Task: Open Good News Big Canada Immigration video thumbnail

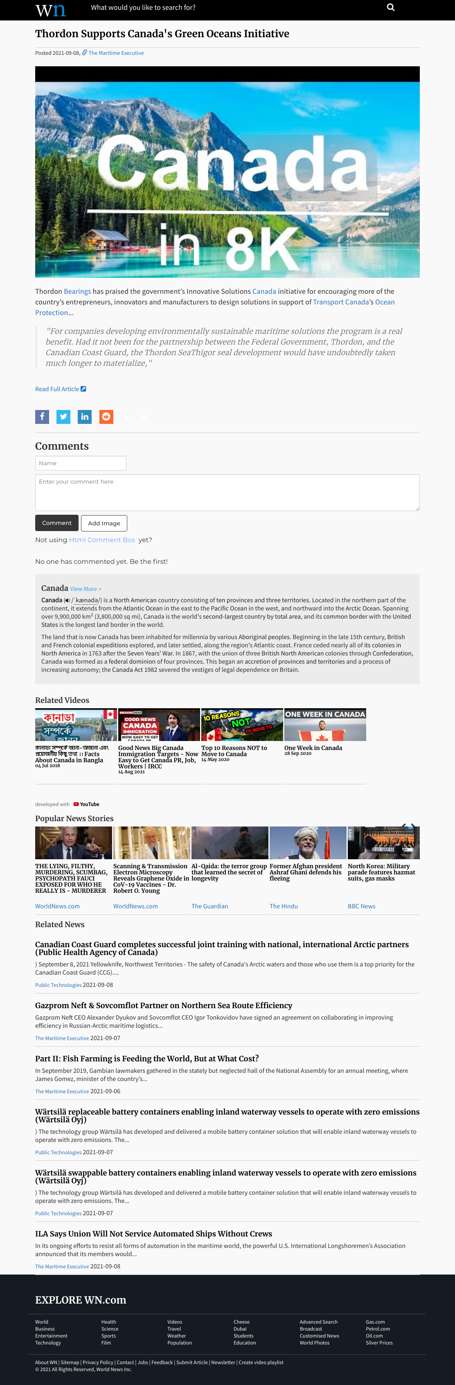Action: 159,724
